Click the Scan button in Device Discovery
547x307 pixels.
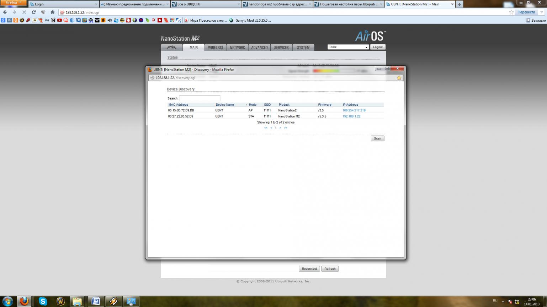(377, 138)
